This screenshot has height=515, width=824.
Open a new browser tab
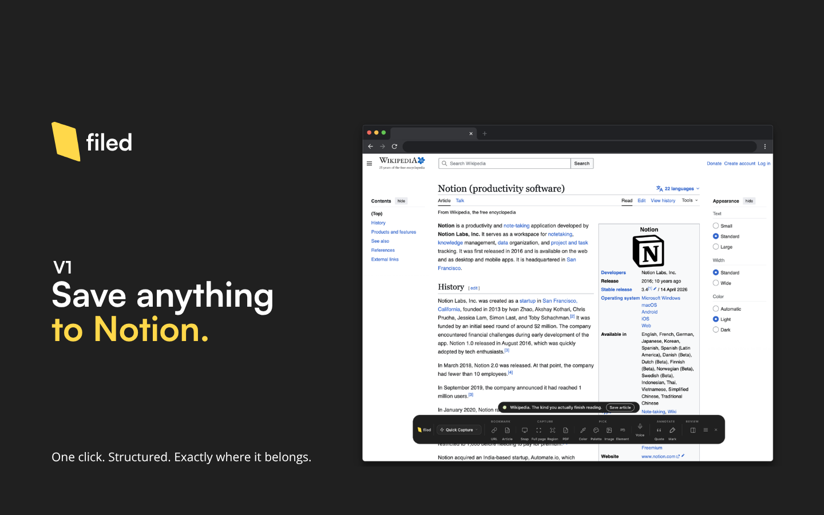click(x=485, y=134)
